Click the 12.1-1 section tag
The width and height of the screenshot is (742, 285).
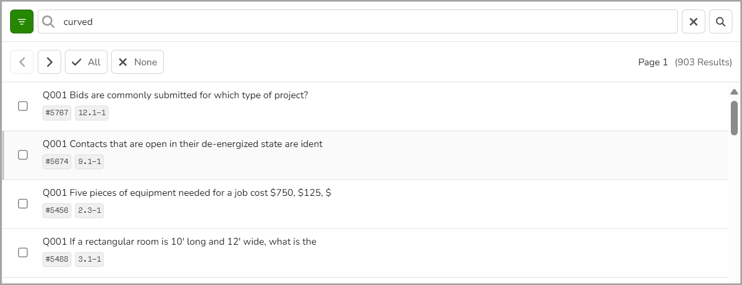click(91, 113)
